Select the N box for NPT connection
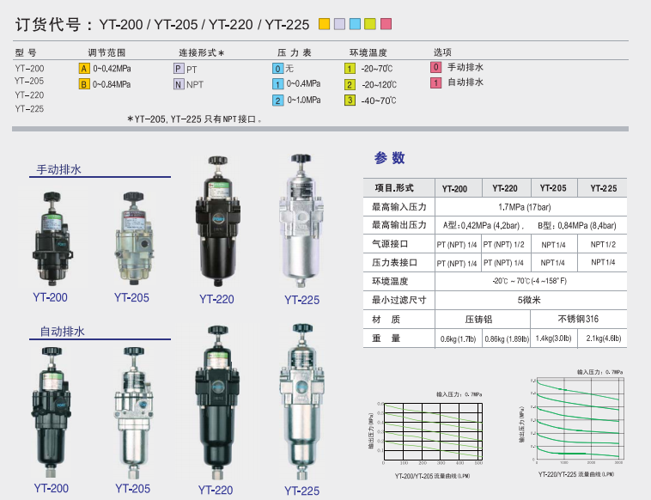Image resolution: width=651 pixels, height=500 pixels. 178,84
